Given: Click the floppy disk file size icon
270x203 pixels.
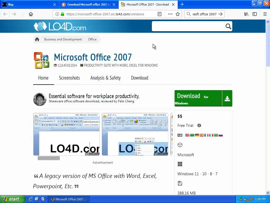Looking at the screenshot, I should click(x=180, y=183).
